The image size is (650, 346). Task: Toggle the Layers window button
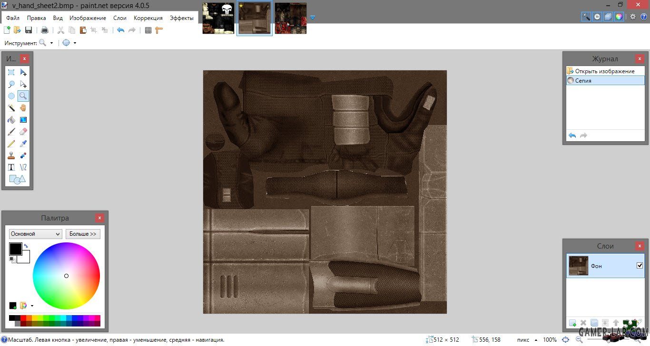pos(608,17)
